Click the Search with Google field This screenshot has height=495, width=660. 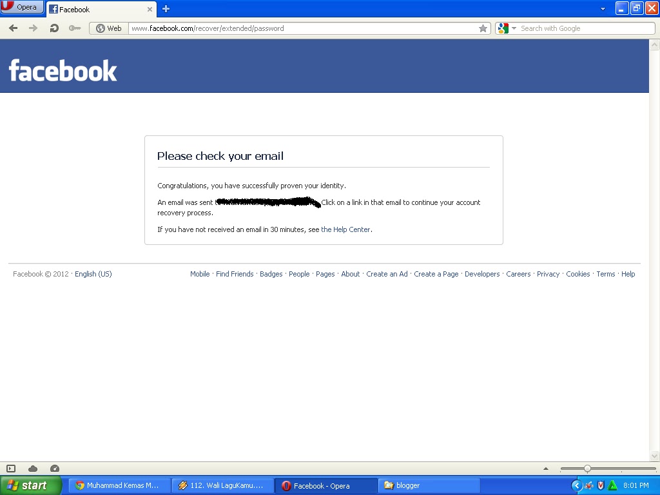click(x=586, y=28)
